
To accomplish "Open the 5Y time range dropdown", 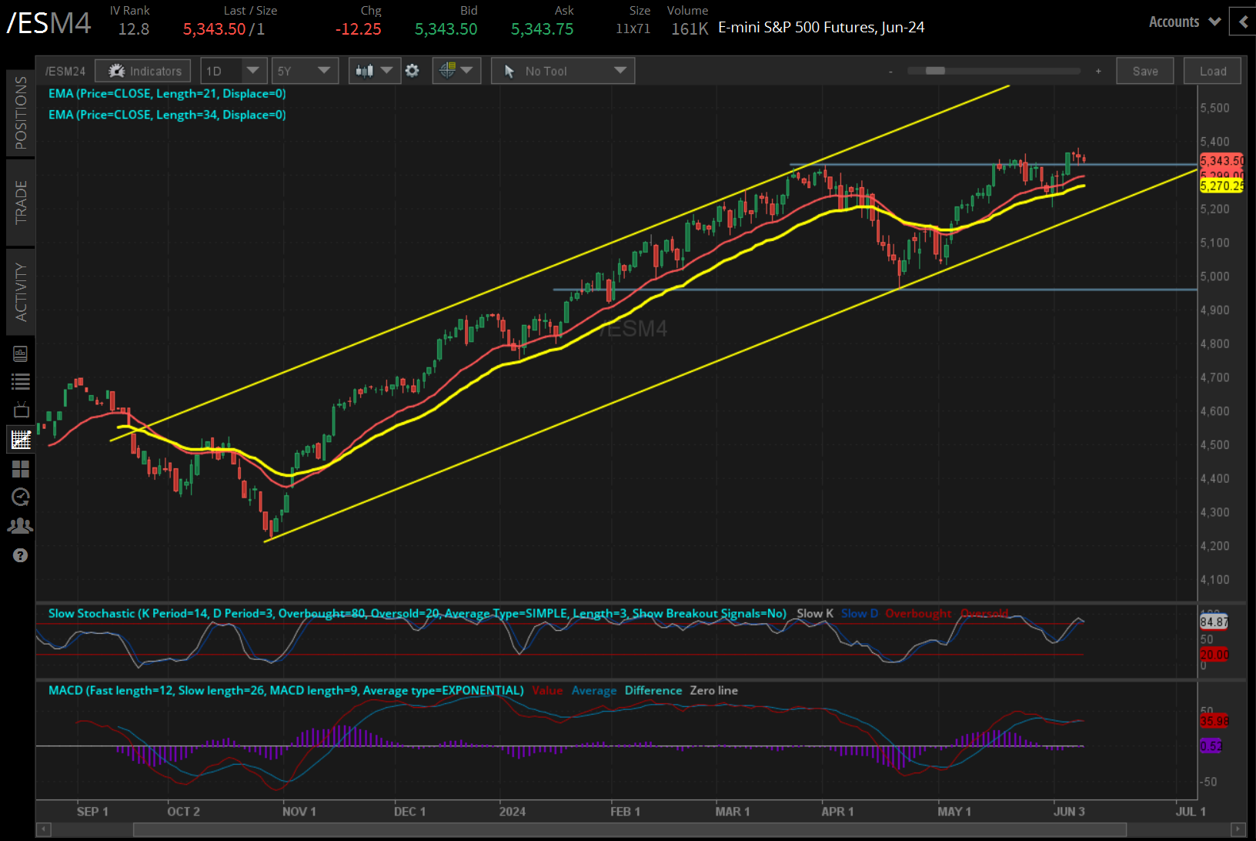I will (x=306, y=71).
